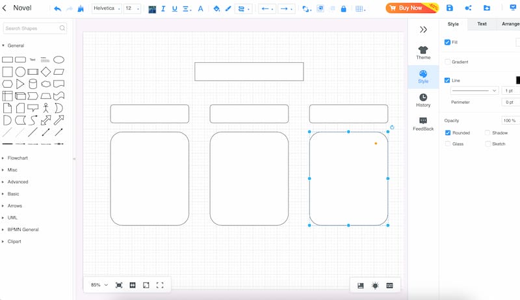Click the fit page icon next to zoom
The image size is (520, 300).
click(x=119, y=285)
